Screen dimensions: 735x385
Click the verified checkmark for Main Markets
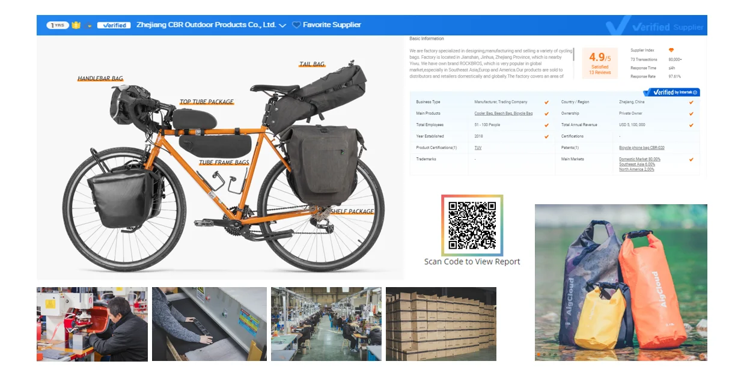(691, 159)
